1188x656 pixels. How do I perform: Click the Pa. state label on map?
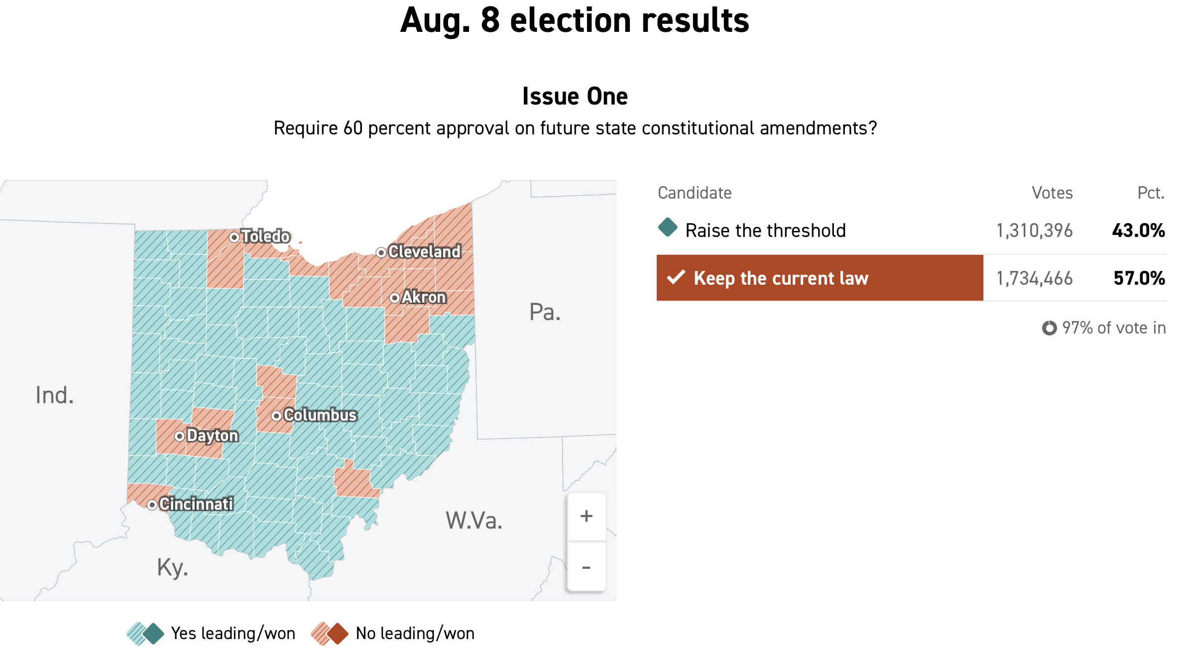pos(545,312)
